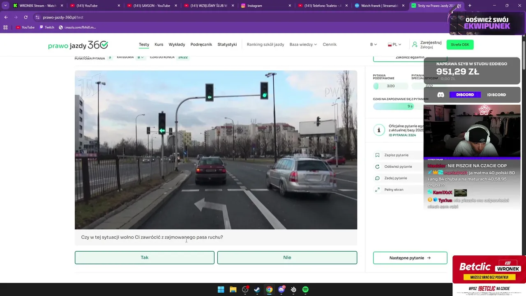The width and height of the screenshot is (526, 296).
Task: Click the Polish flag icon in header
Action: point(390,44)
